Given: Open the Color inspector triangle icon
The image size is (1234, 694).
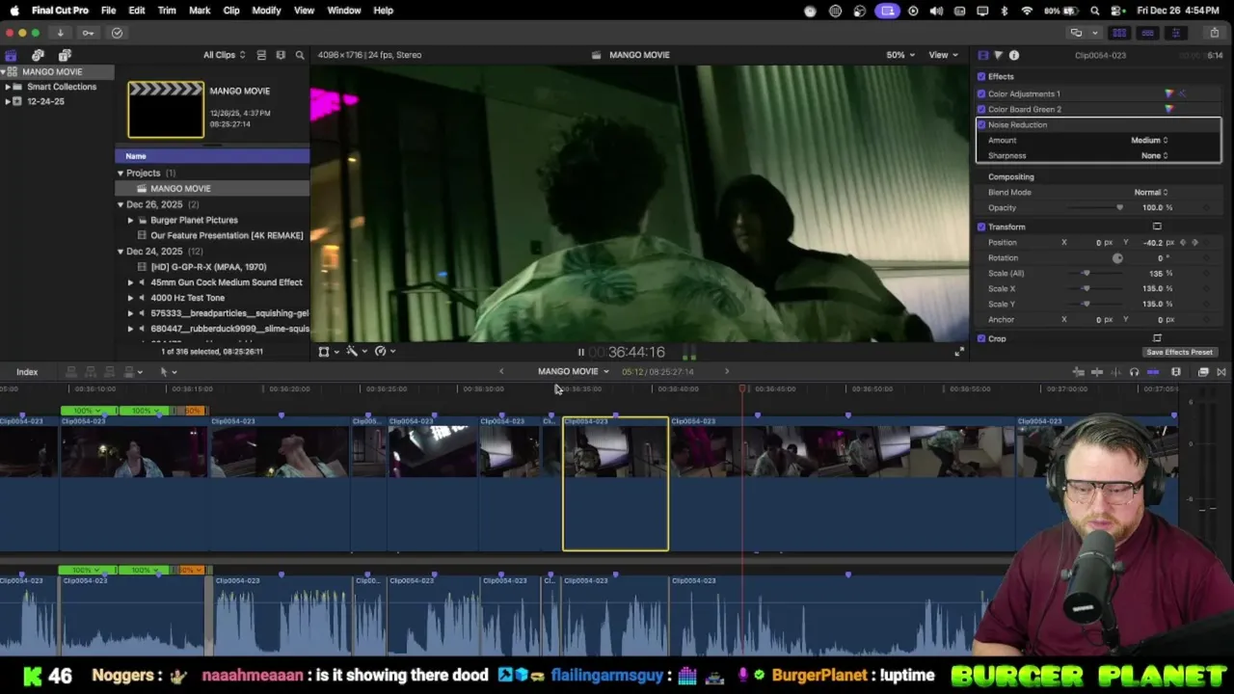Looking at the screenshot, I should 998,55.
